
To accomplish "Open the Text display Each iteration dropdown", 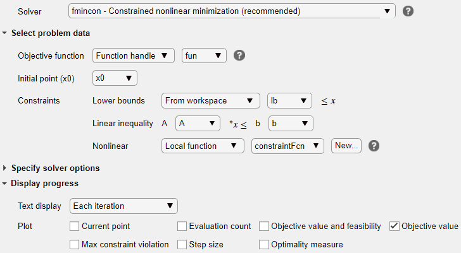I will point(123,206).
